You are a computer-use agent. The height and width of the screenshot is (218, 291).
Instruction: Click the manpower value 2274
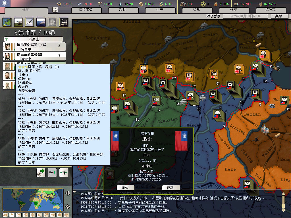pos(189,4)
